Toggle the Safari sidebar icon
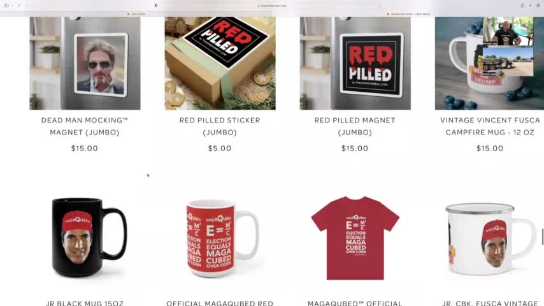This screenshot has height=306, width=544. (x=6, y=6)
